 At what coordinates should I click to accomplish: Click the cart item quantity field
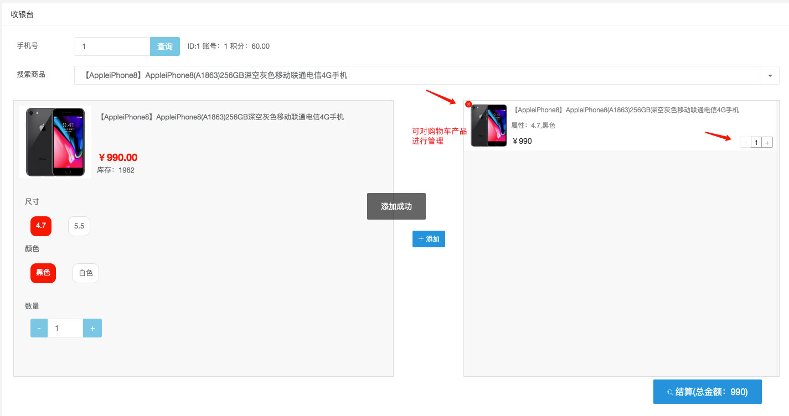[756, 143]
